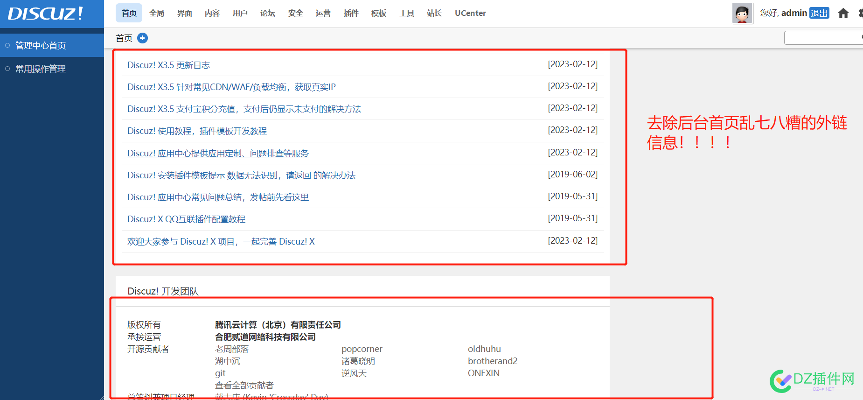Open the 支付宝积分充值 解决方法 link

[244, 109]
